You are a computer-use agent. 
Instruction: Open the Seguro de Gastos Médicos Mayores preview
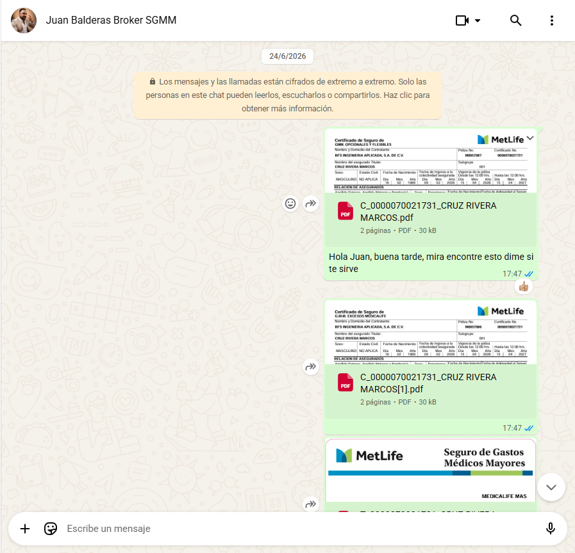431,470
